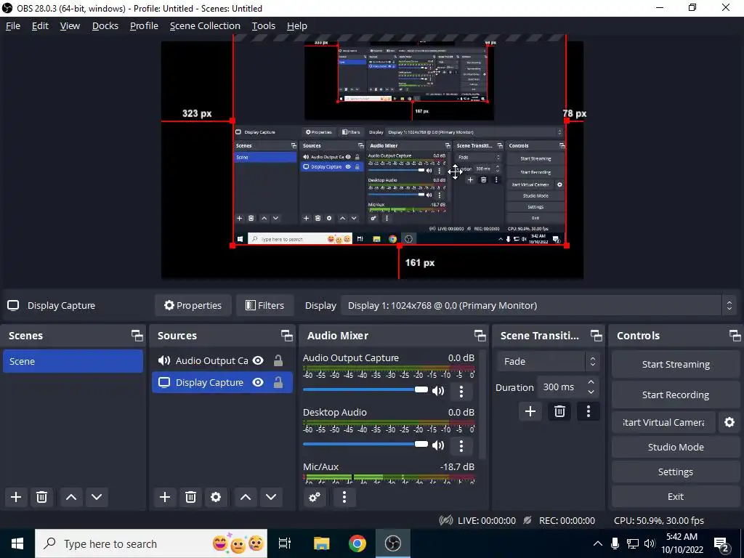744x558 pixels.
Task: Open source properties gear in Sources panel
Action: [216, 497]
